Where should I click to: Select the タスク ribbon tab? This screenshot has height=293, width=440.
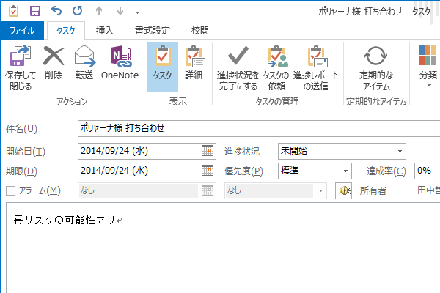click(x=66, y=30)
